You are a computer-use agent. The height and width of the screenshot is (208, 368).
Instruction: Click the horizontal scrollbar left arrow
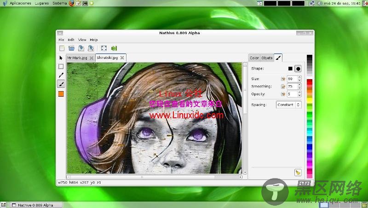pyautogui.click(x=69, y=177)
